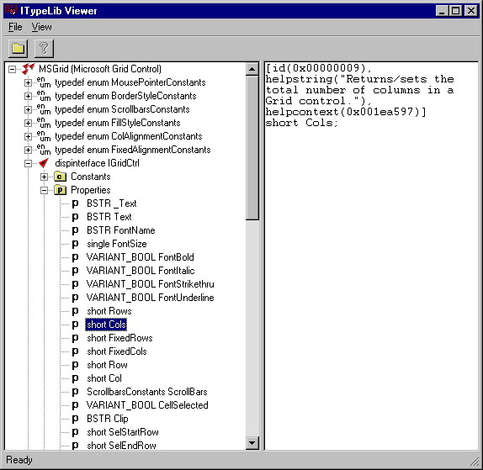The image size is (483, 470).
Task: Expand the Constants folder node
Action: 44,177
